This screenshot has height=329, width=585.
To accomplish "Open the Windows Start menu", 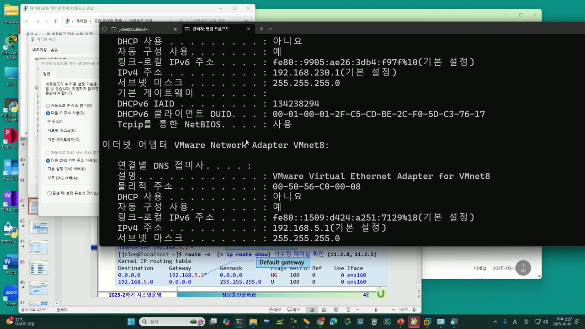I will click(131, 322).
